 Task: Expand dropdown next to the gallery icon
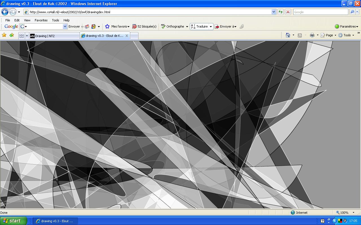coord(99,27)
